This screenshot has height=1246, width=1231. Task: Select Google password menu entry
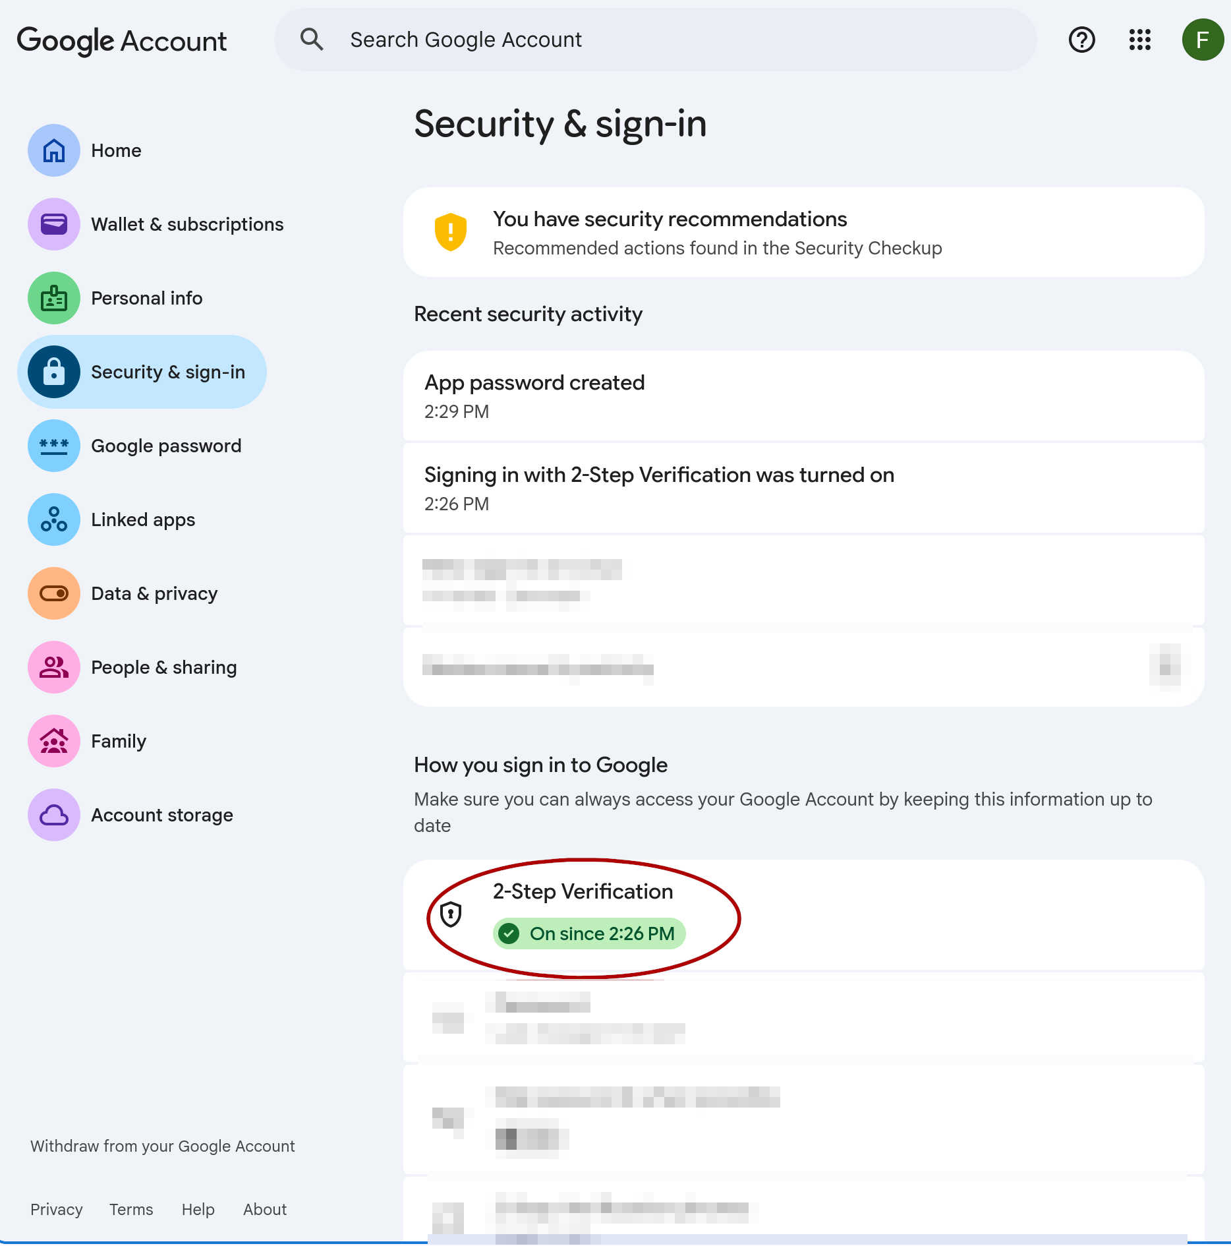pyautogui.click(x=166, y=446)
